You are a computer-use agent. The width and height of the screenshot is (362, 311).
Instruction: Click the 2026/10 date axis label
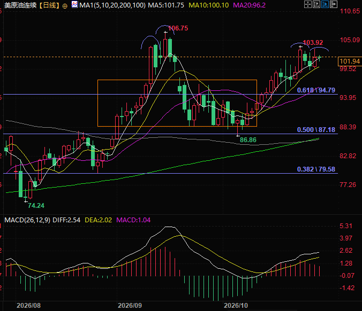click(236, 306)
